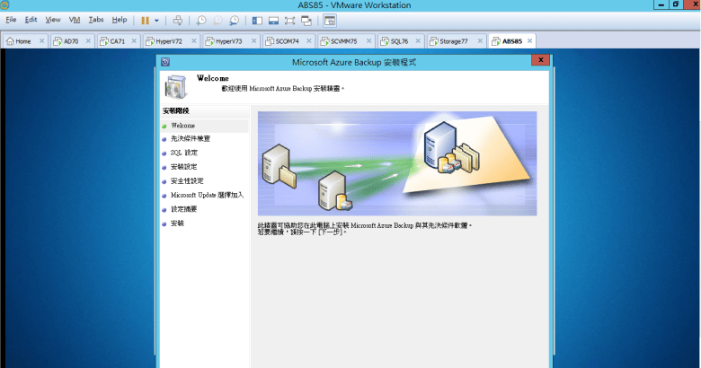Enter full screen mode via toolbar icon
The image size is (701, 368).
(289, 20)
